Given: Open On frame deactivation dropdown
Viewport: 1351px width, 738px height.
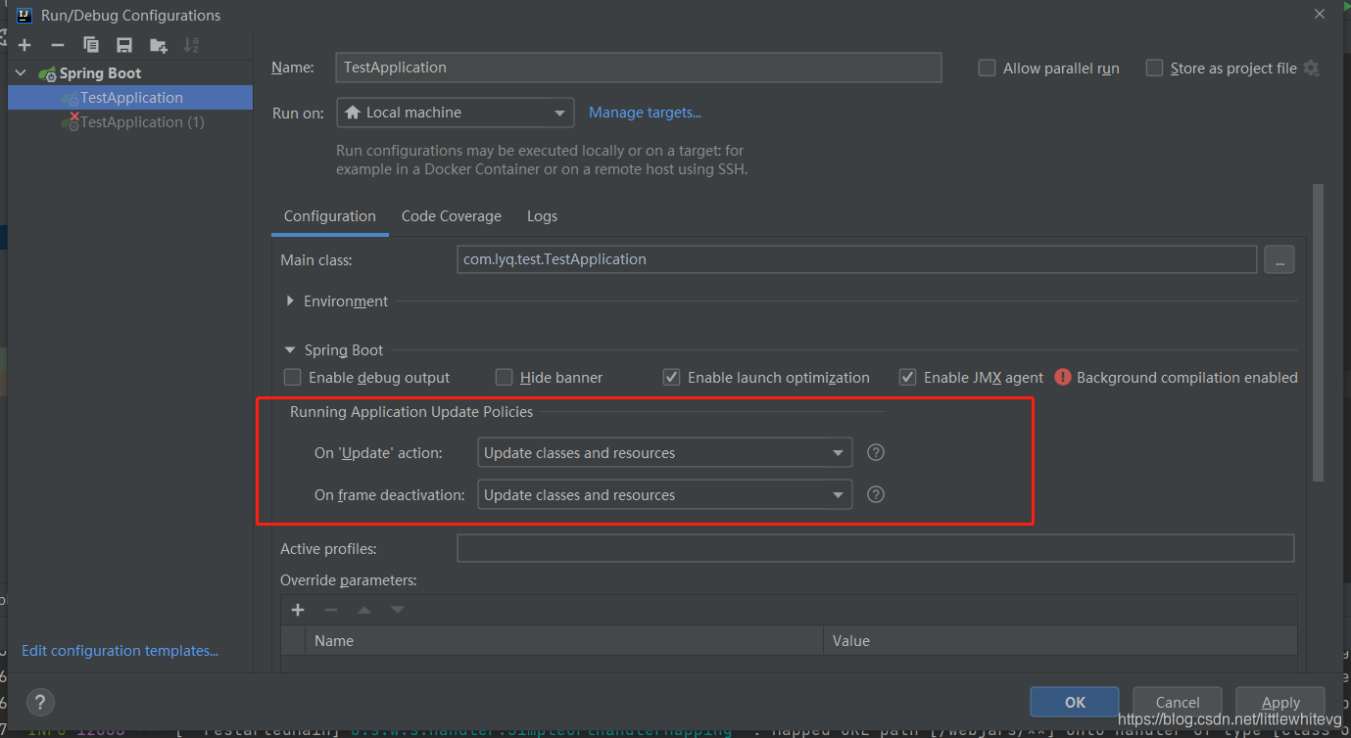Looking at the screenshot, I should 664,494.
